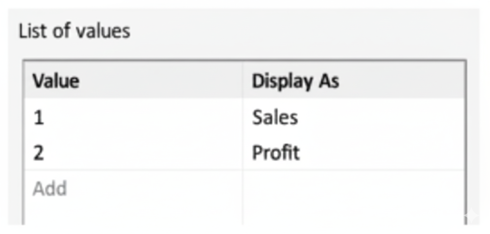Click the empty header area right of Value
490x234 pixels.
[x=160, y=81]
